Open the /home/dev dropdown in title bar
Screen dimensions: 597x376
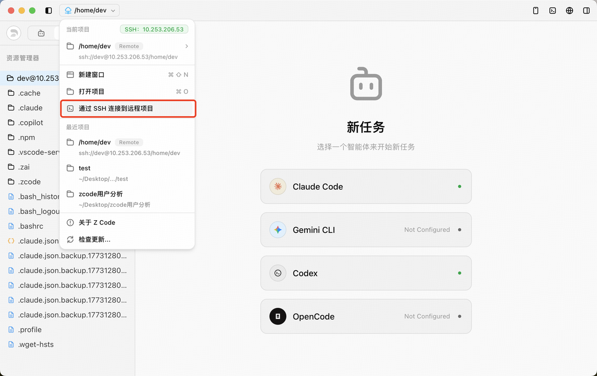coord(89,10)
